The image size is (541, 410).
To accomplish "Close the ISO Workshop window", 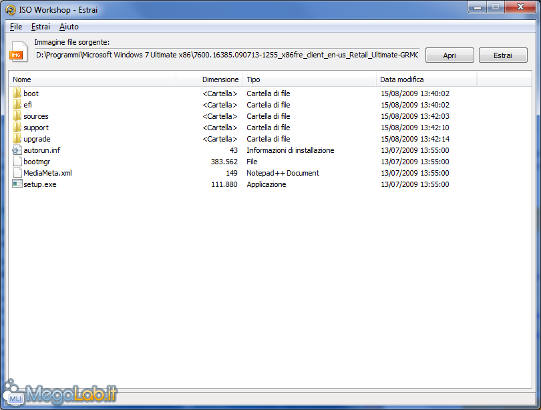I will 521,7.
